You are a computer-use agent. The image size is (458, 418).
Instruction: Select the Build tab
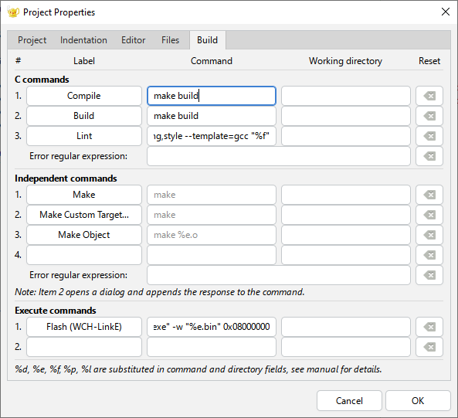coord(208,40)
